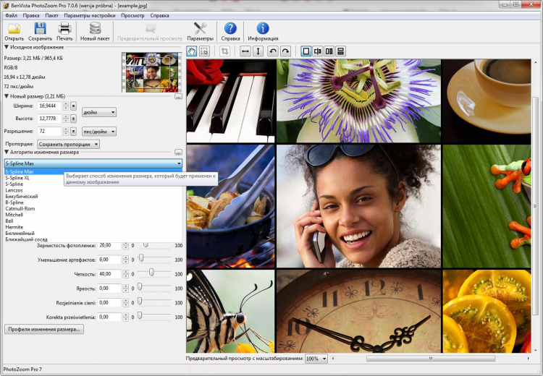Select the marquee selection tool
This screenshot has height=376, width=543.
(204, 51)
